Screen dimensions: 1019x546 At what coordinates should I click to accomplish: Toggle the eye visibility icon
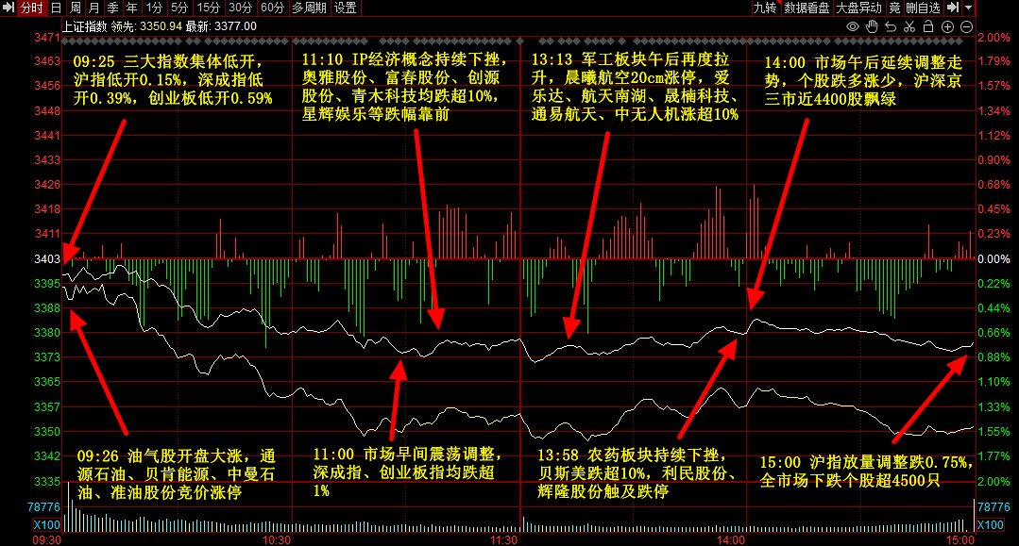coord(853,26)
